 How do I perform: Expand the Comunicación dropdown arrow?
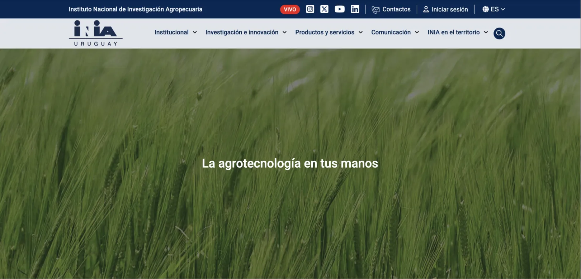[417, 32]
